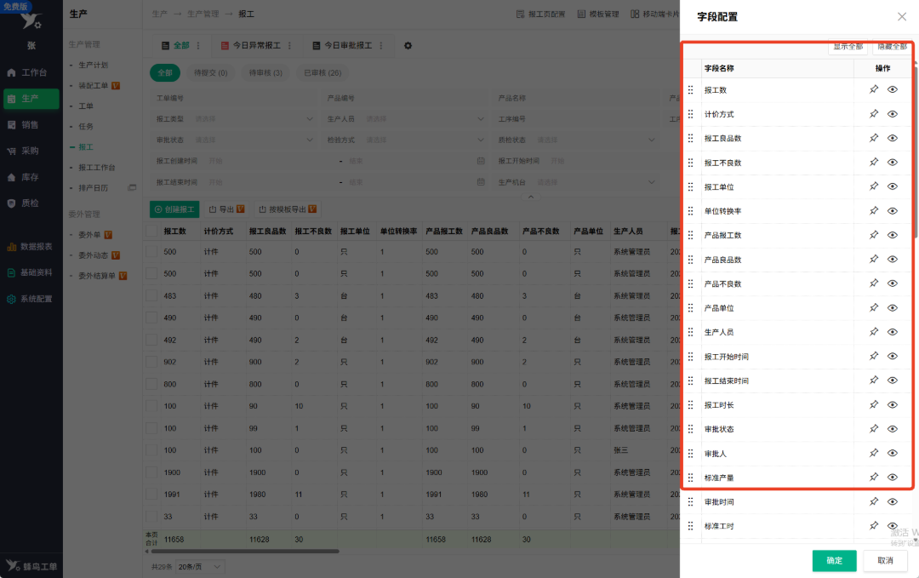Select the 待审核 (3) status tab

[x=265, y=72]
